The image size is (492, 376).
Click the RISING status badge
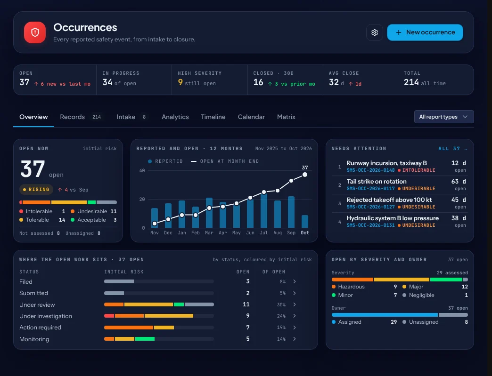[x=36, y=190]
